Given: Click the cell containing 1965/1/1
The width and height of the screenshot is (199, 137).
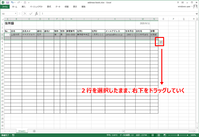Looking at the screenshot, I should (130, 35).
